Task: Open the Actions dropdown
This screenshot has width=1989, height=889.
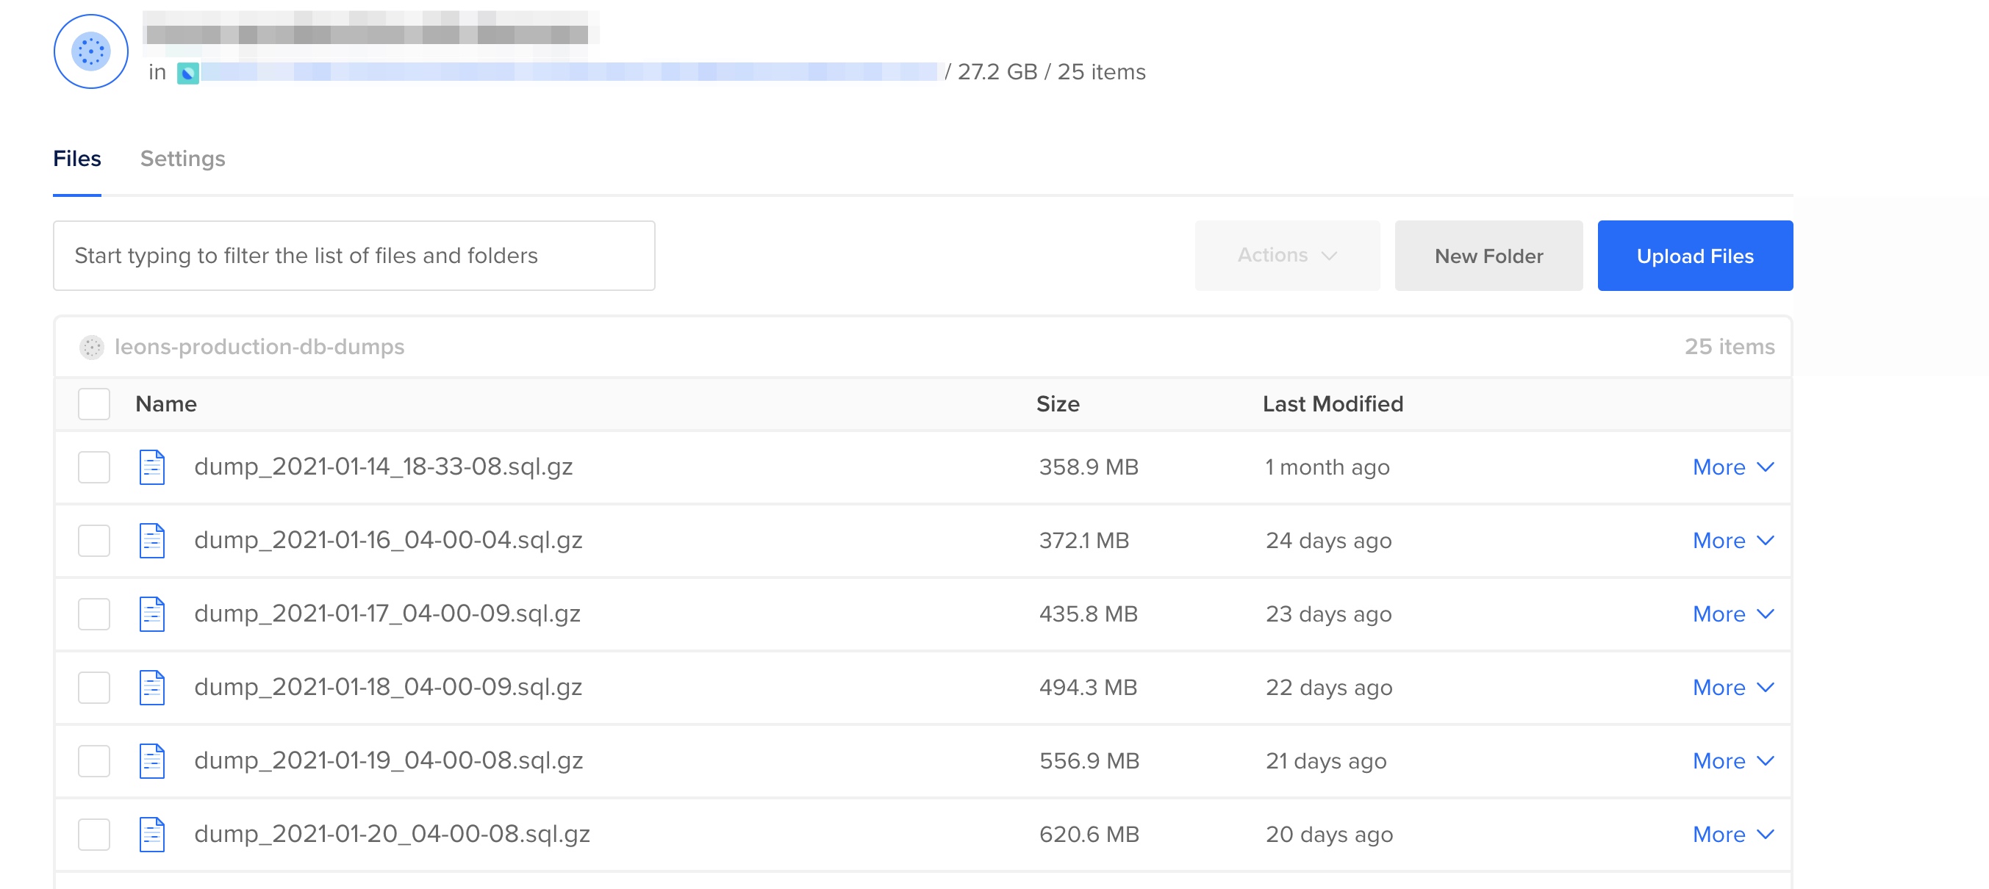Action: point(1286,256)
